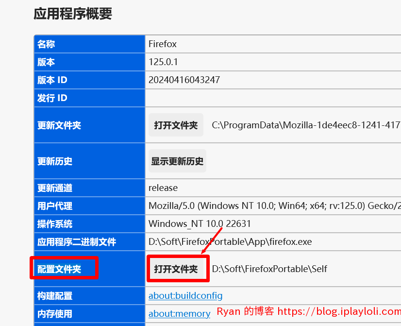Click the version number 125.0.1

(163, 62)
